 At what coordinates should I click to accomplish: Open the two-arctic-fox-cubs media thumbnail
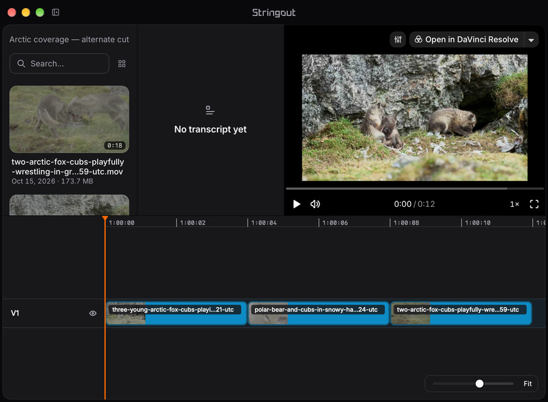[x=69, y=119]
